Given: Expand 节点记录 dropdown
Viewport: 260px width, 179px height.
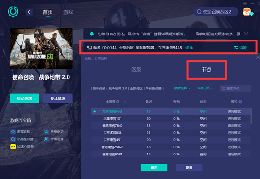Looking at the screenshot, I should click(205, 88).
